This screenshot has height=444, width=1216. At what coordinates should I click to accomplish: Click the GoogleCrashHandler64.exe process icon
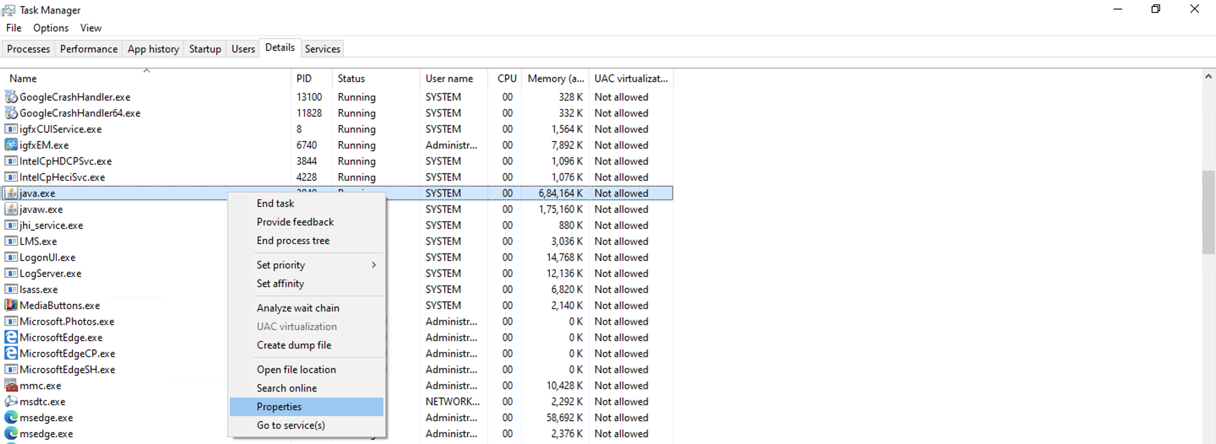[x=11, y=113]
